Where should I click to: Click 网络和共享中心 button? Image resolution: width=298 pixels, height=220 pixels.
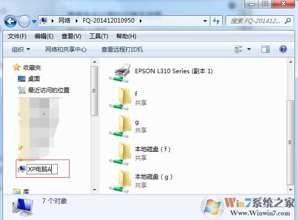pyautogui.click(x=66, y=50)
